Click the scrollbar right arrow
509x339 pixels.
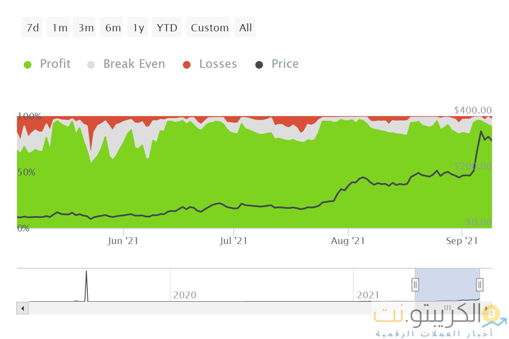[x=486, y=308]
